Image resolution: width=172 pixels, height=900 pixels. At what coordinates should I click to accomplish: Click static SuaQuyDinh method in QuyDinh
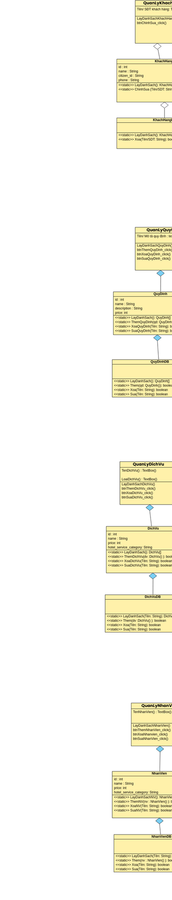click(143, 331)
